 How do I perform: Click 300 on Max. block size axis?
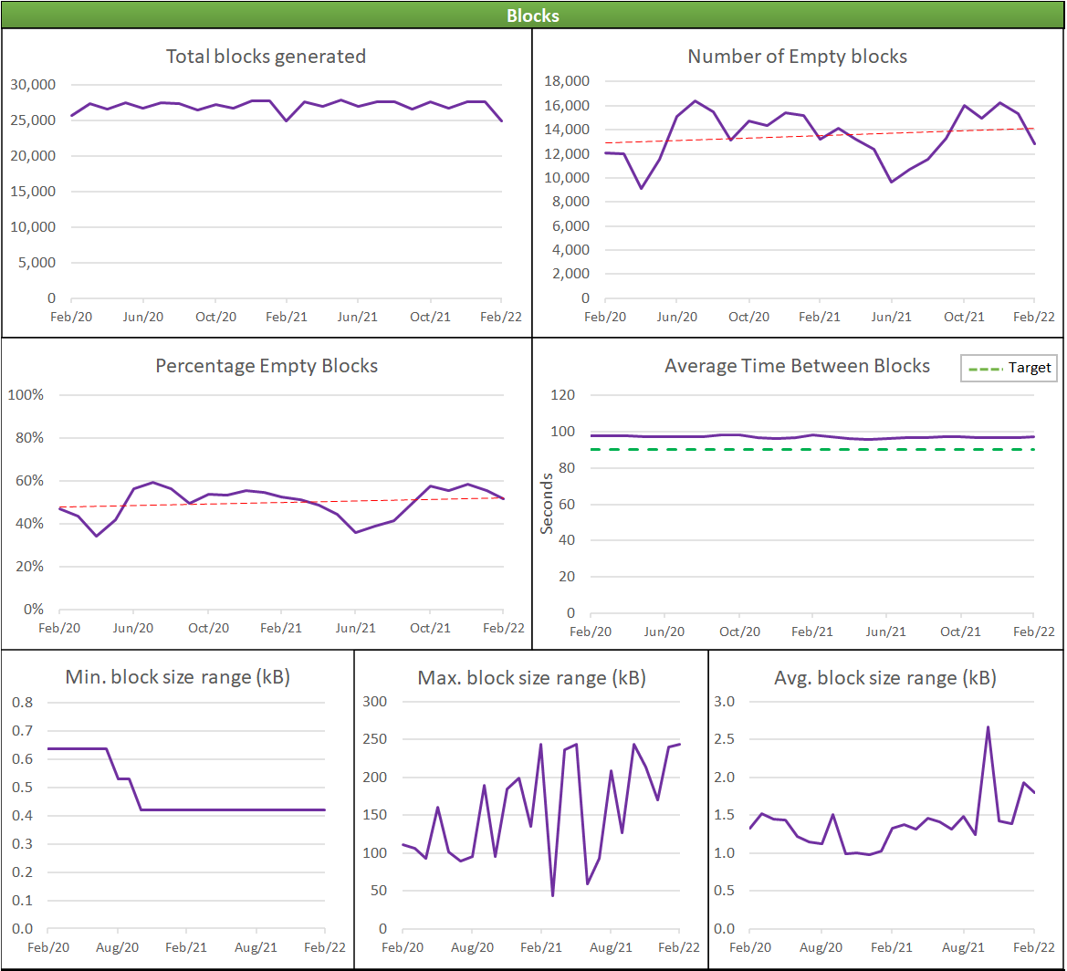374,702
